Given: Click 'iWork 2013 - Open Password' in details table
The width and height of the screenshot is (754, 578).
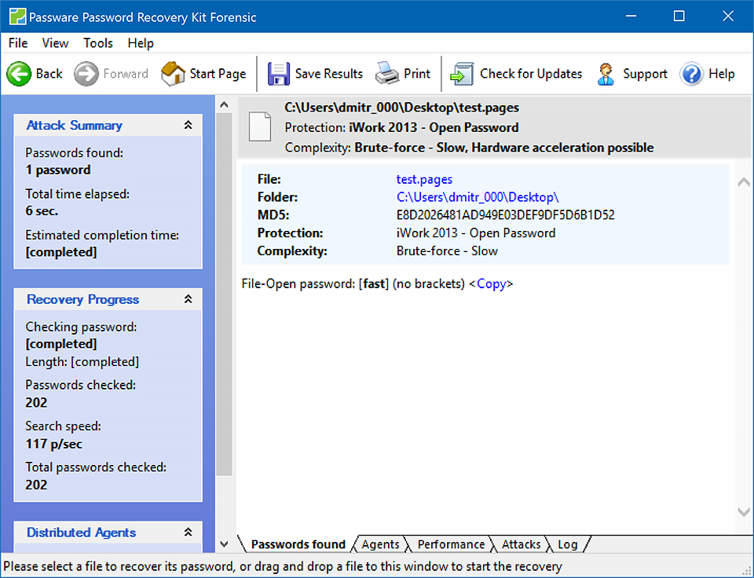Looking at the screenshot, I should [476, 233].
